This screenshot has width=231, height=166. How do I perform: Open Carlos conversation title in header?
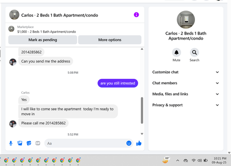click(x=60, y=15)
